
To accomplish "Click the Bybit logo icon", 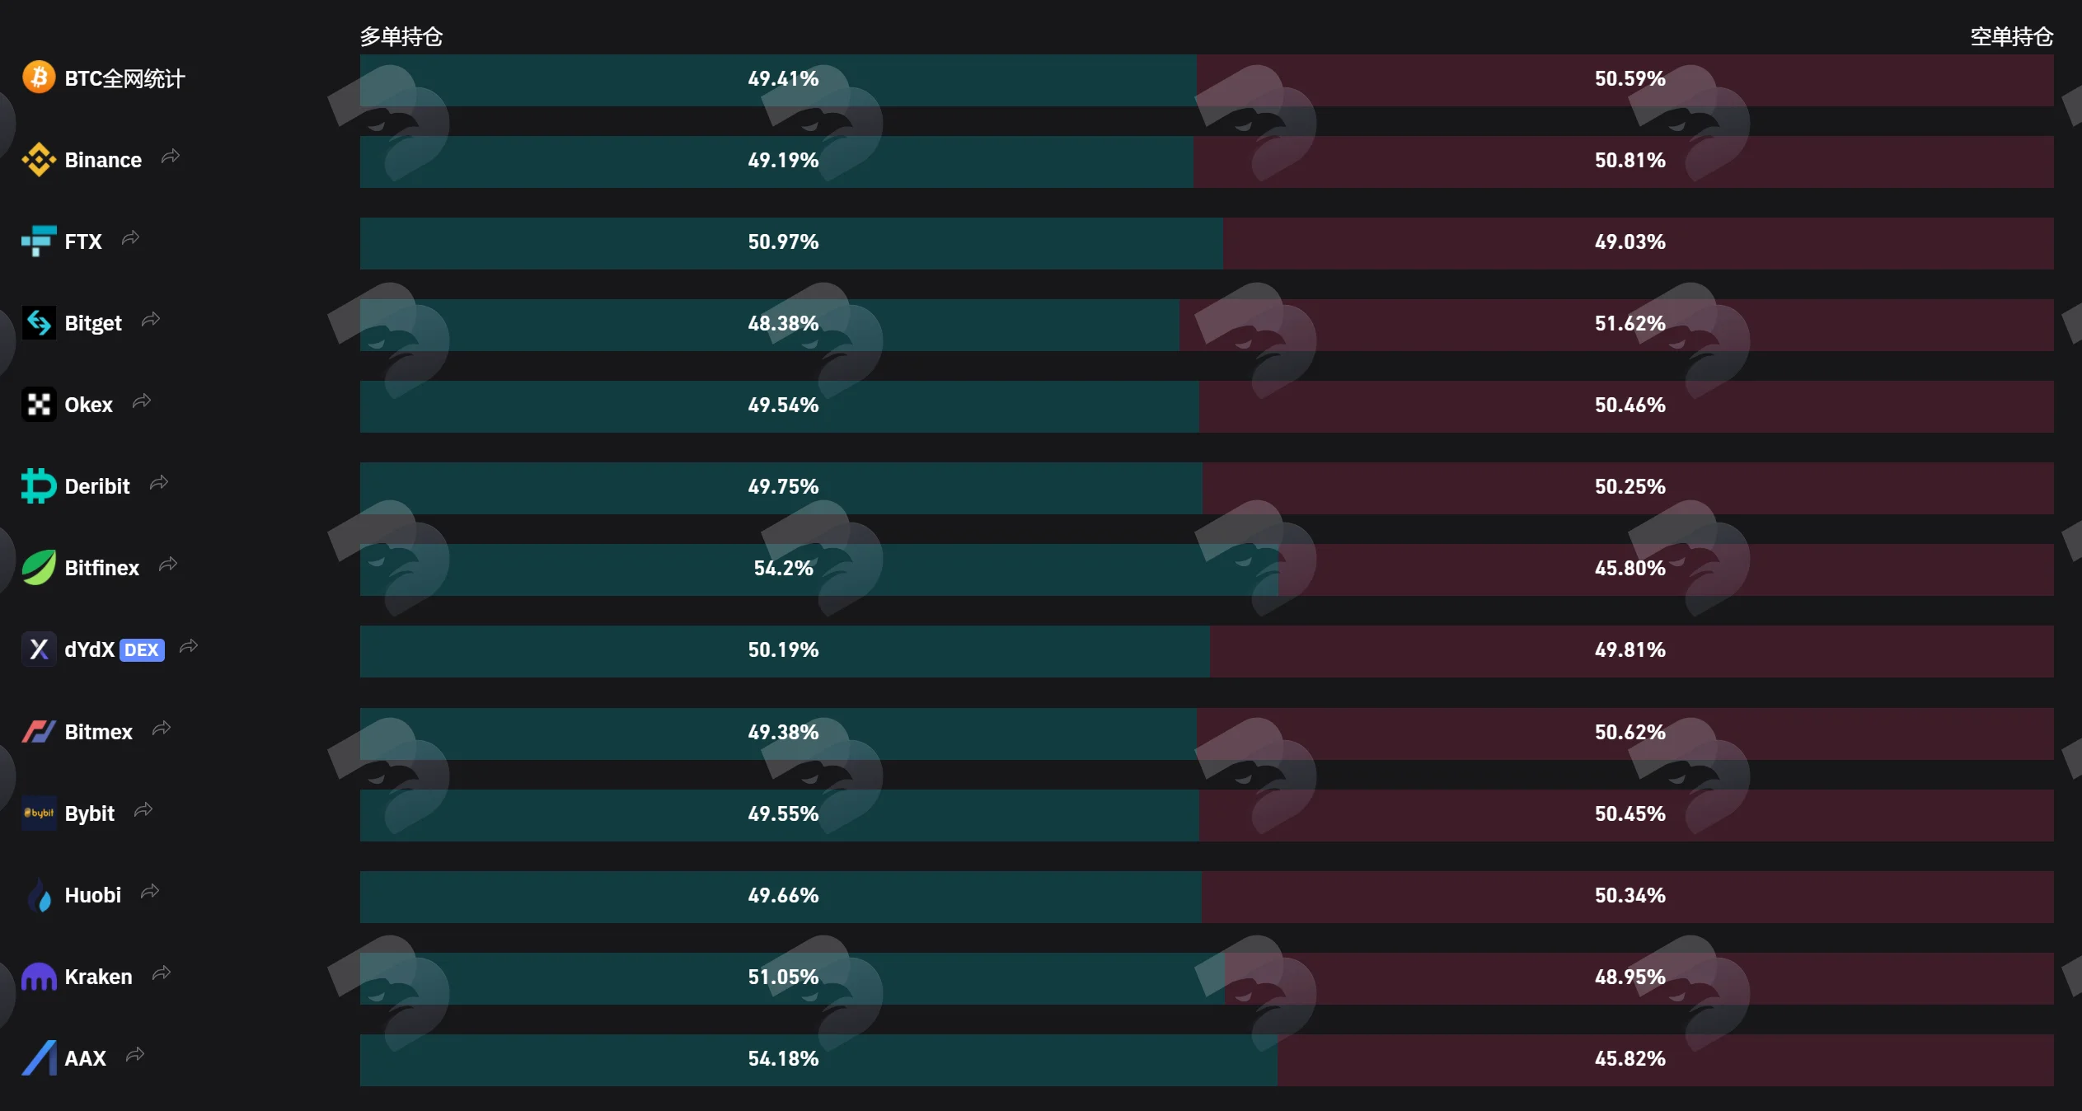I will click(x=39, y=813).
